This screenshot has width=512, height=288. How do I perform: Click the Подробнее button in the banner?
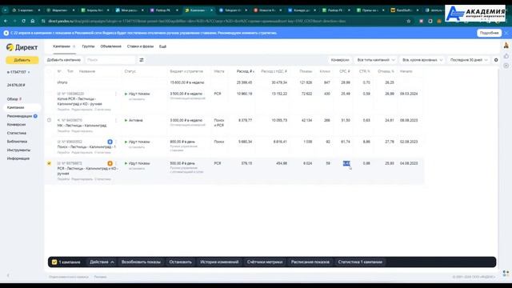pyautogui.click(x=489, y=33)
